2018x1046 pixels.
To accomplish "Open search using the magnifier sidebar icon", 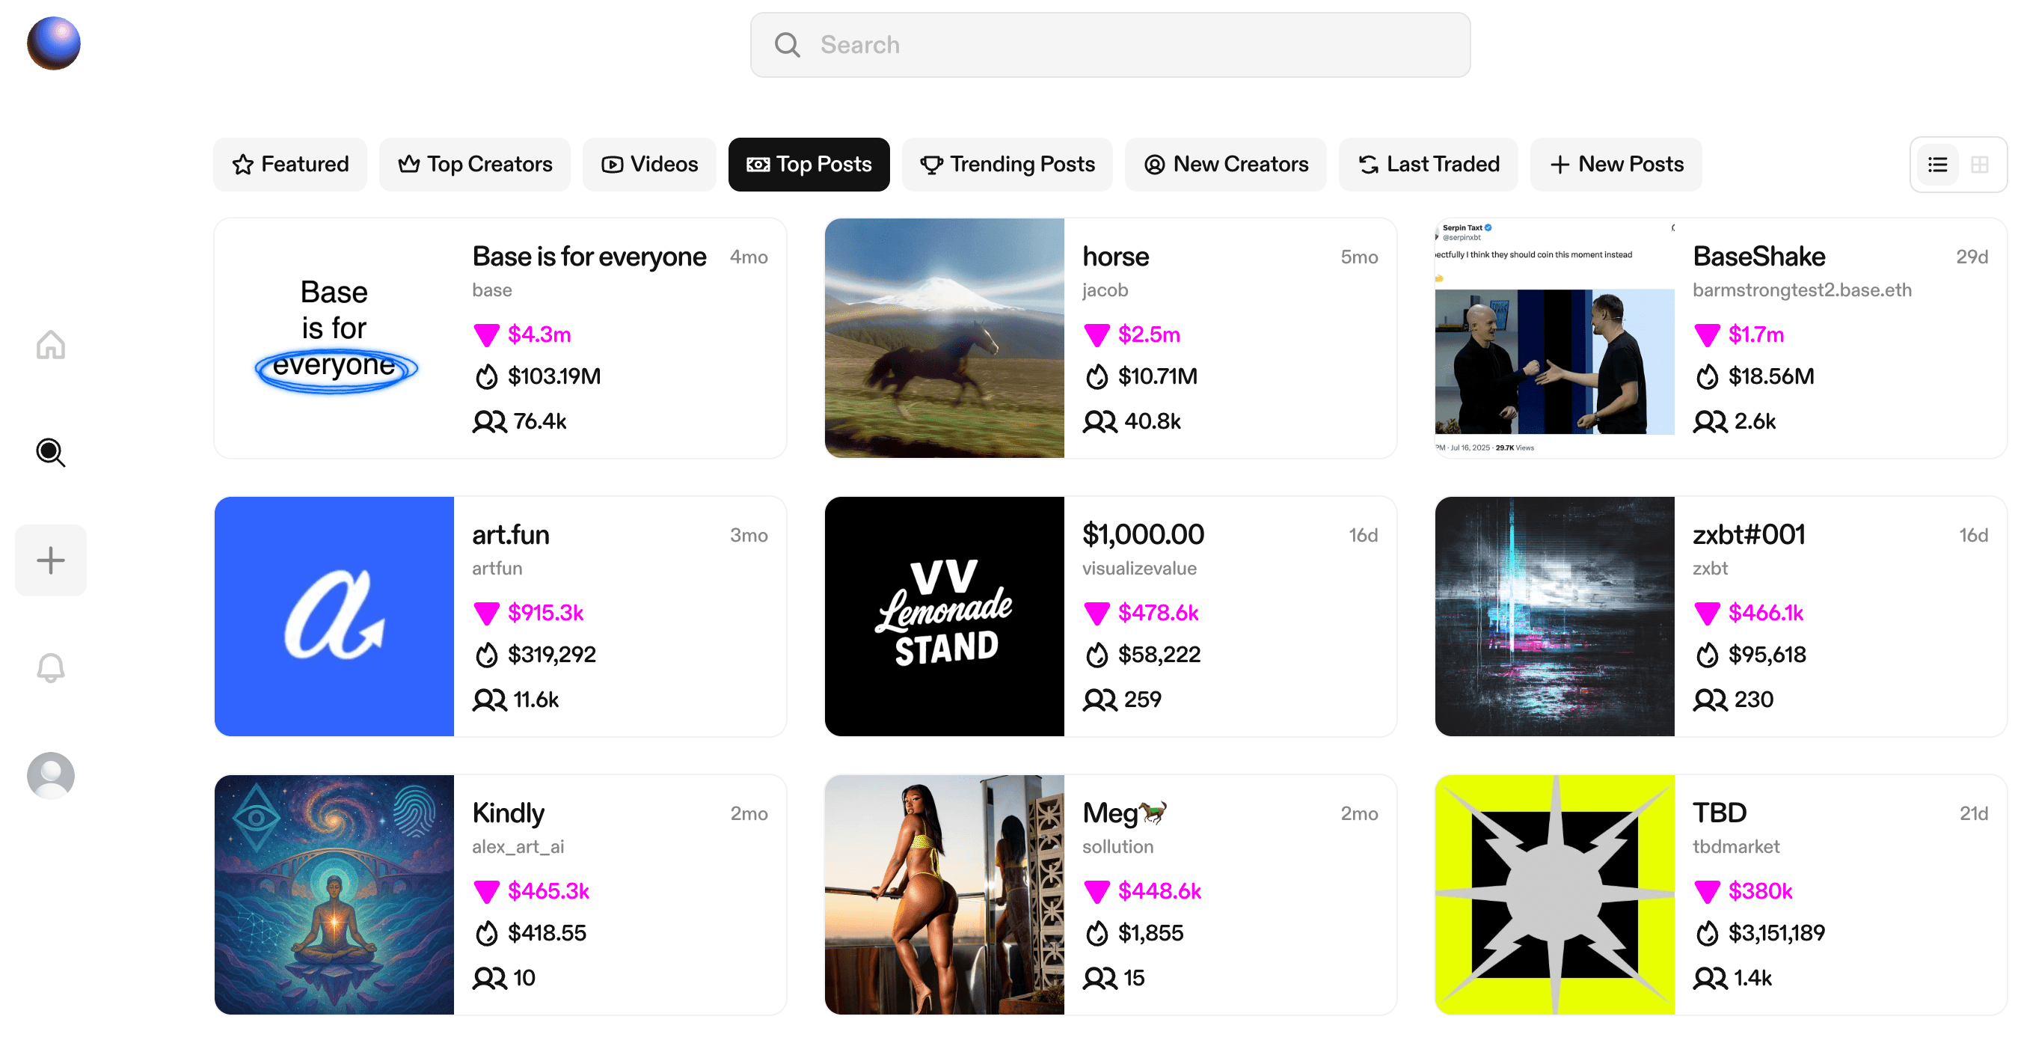I will pyautogui.click(x=50, y=453).
